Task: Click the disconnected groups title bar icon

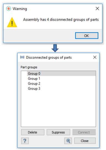Action: (x=22, y=57)
